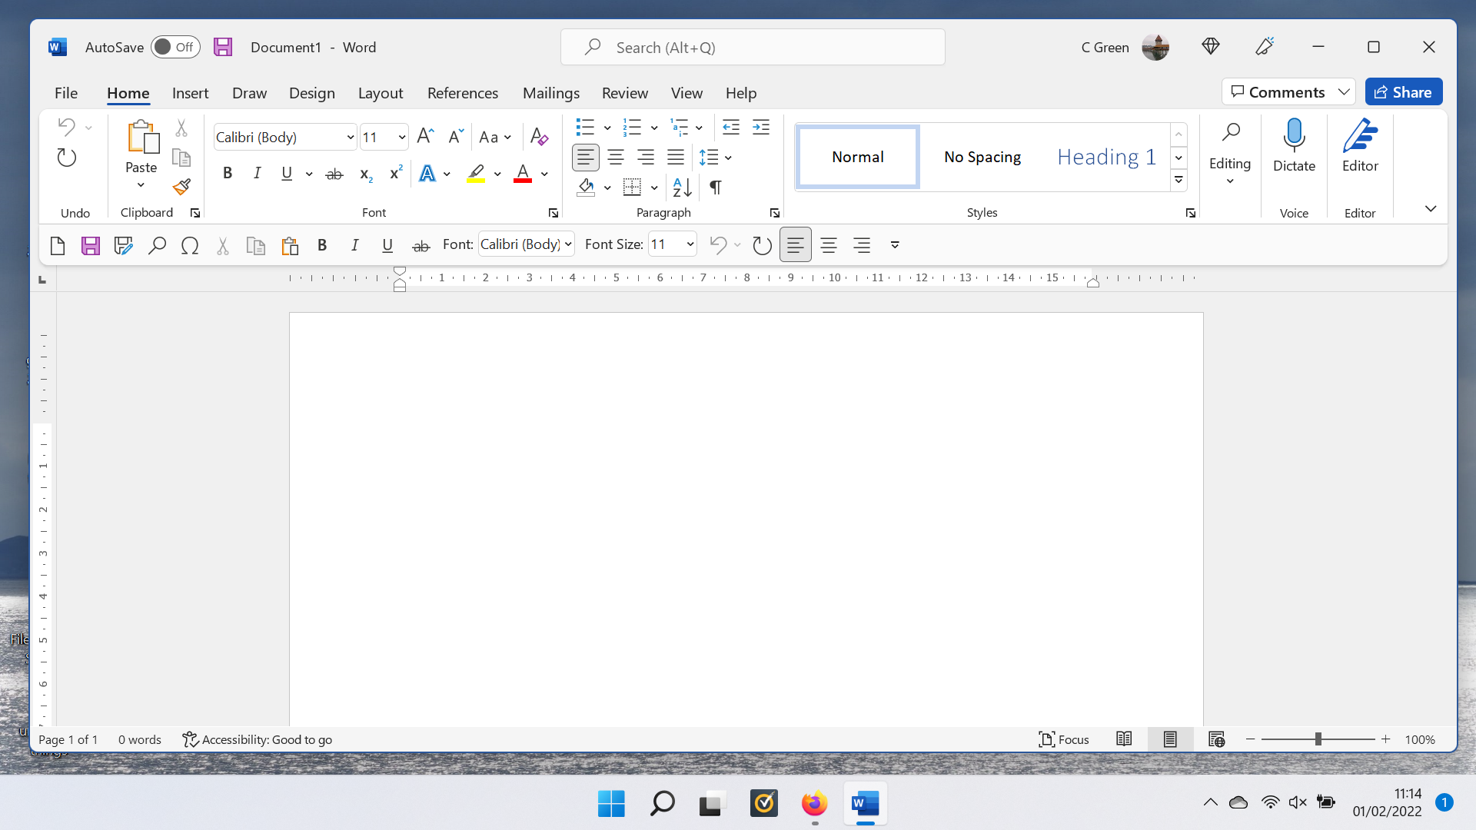Toggle AutoSave switch on
This screenshot has height=830, width=1476.
(x=175, y=47)
